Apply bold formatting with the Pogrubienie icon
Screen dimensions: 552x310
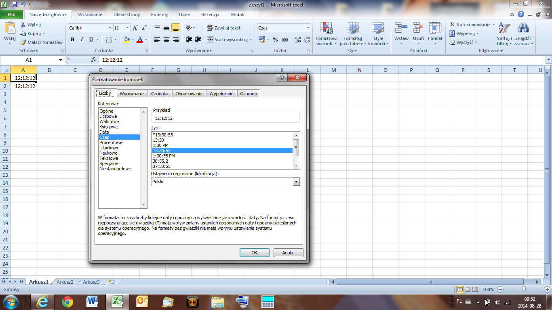(73, 40)
